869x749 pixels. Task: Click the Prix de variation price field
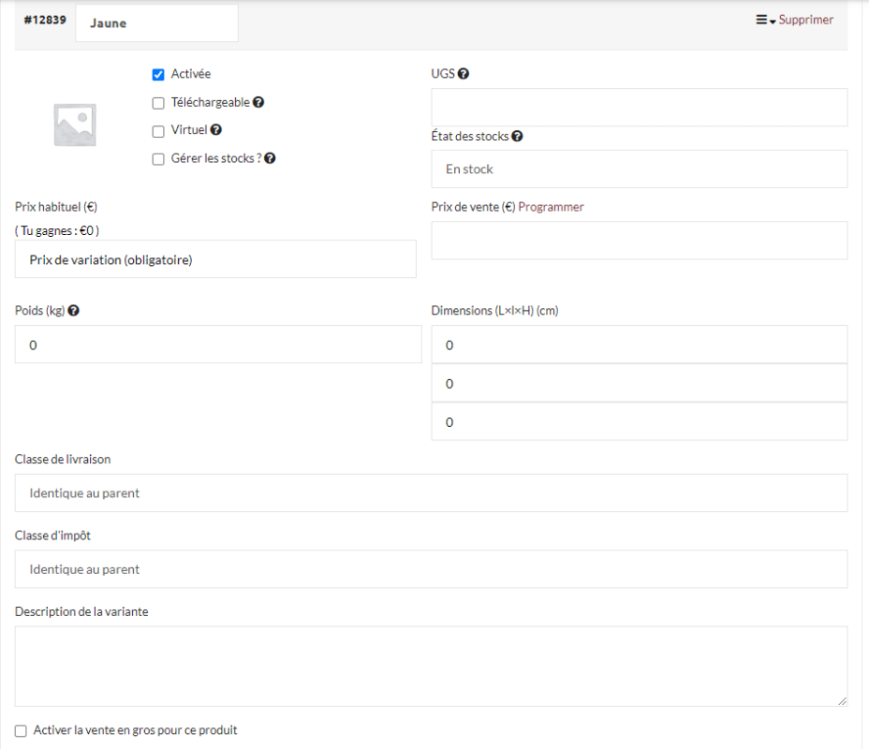(x=215, y=259)
